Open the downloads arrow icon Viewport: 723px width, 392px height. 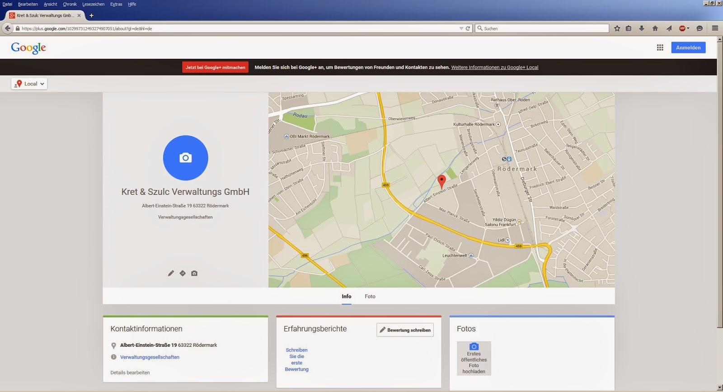coord(641,28)
